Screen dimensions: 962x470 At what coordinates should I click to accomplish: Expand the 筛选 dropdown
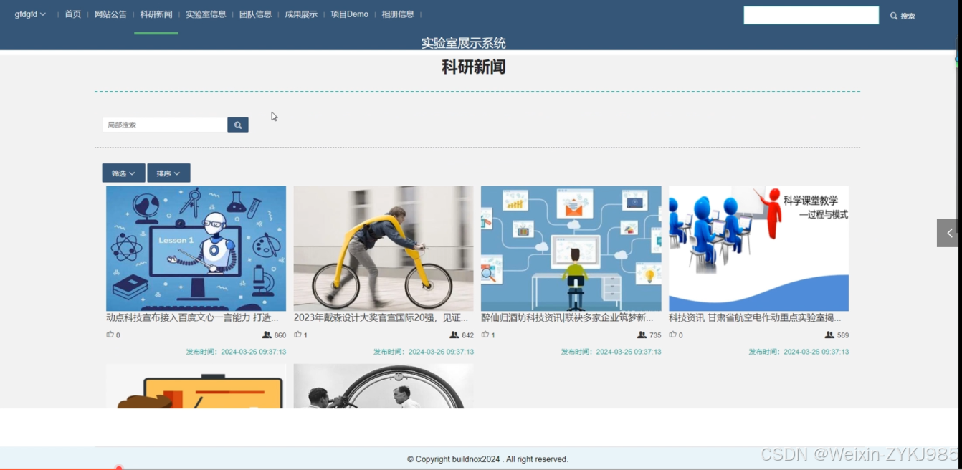pyautogui.click(x=123, y=173)
